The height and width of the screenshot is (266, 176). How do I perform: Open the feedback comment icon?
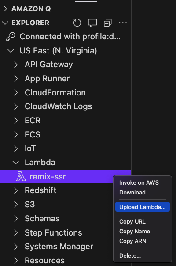(92, 23)
